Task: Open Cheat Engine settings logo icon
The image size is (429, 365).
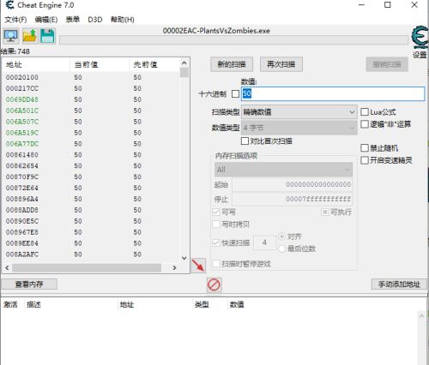Action: point(420,37)
